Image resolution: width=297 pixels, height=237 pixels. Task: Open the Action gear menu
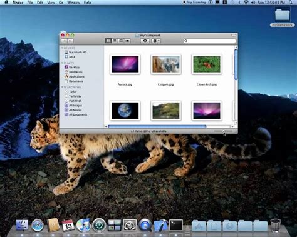[156, 41]
